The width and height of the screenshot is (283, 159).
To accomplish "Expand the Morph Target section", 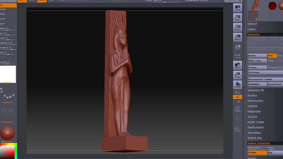I will [x=256, y=122].
